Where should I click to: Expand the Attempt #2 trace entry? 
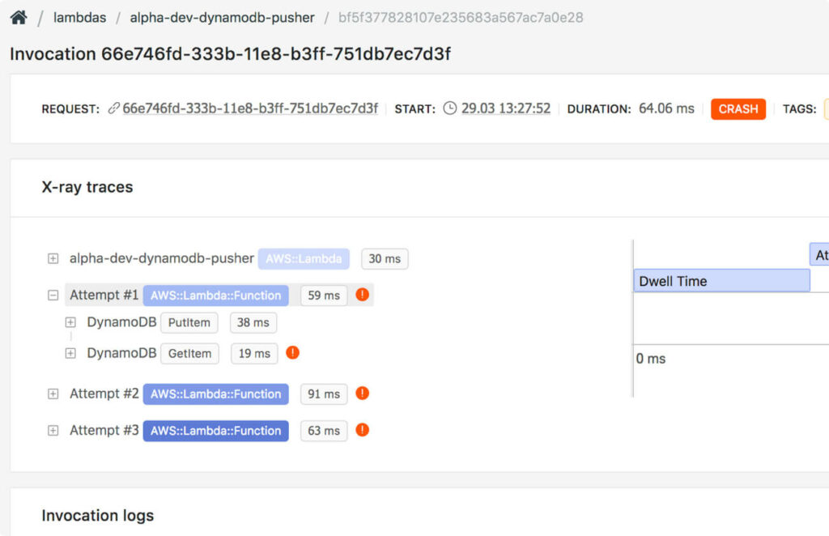coord(53,393)
